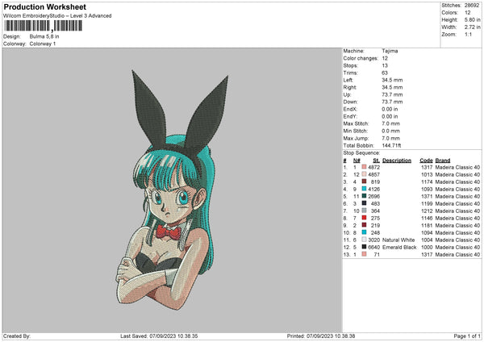Click the 'Color changes:' label
The height and width of the screenshot is (342, 484).
361,58
